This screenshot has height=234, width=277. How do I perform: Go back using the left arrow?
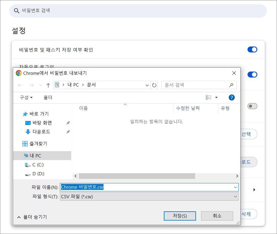click(x=20, y=85)
